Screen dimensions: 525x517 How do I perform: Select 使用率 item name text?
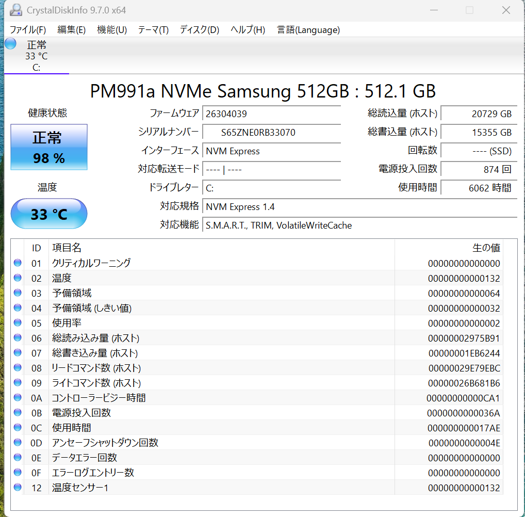[67, 322]
